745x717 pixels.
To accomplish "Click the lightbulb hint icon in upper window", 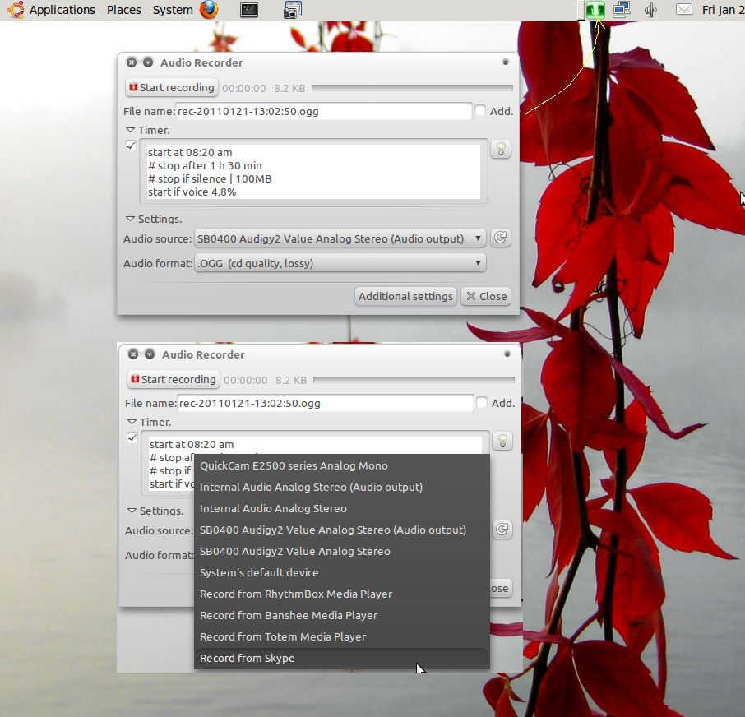I will [500, 149].
